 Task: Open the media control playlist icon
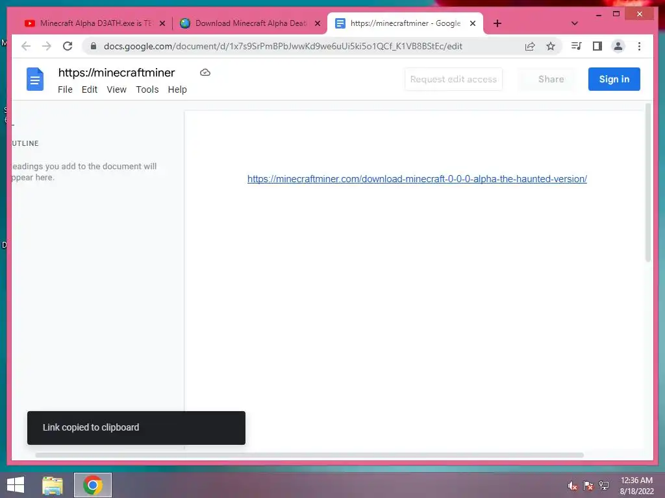576,46
